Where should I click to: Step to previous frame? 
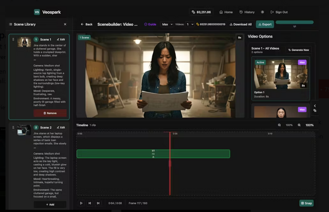point(89,203)
